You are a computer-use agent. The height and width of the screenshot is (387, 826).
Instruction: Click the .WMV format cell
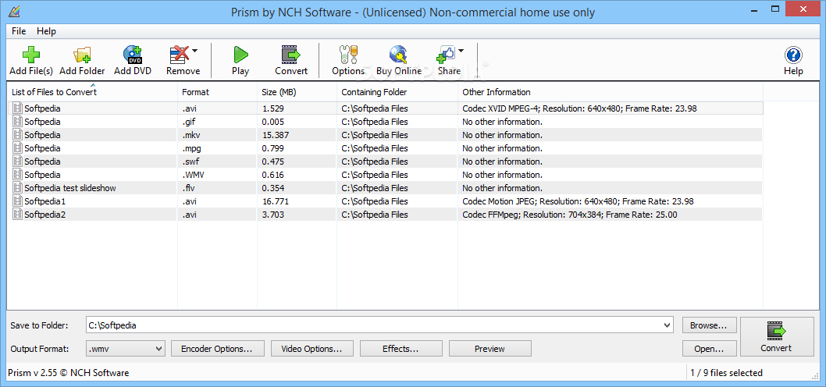point(194,175)
